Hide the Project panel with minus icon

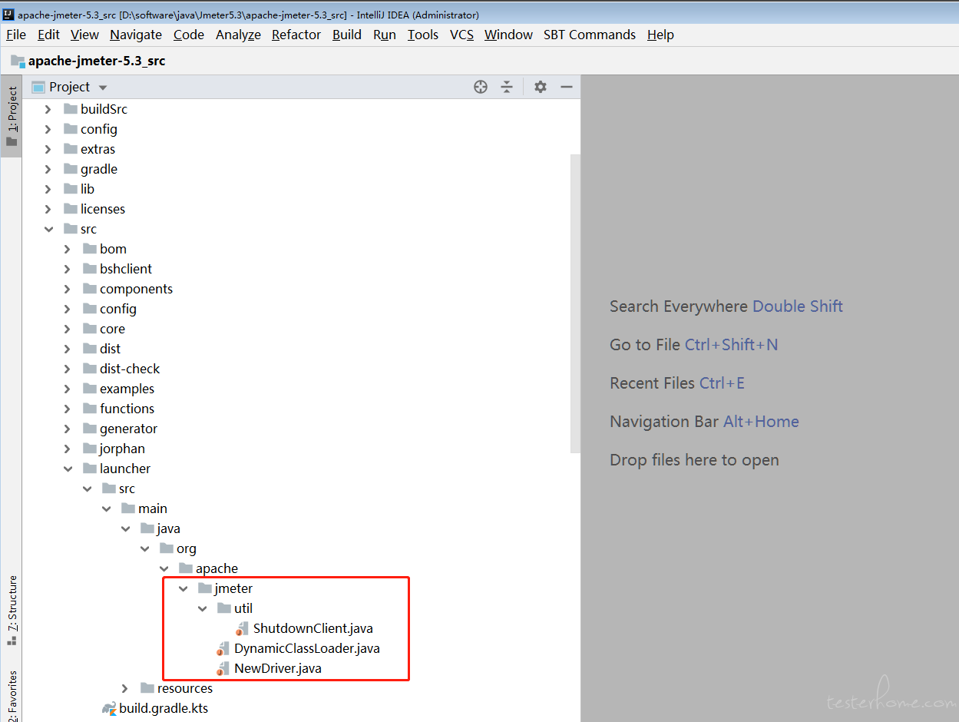567,87
